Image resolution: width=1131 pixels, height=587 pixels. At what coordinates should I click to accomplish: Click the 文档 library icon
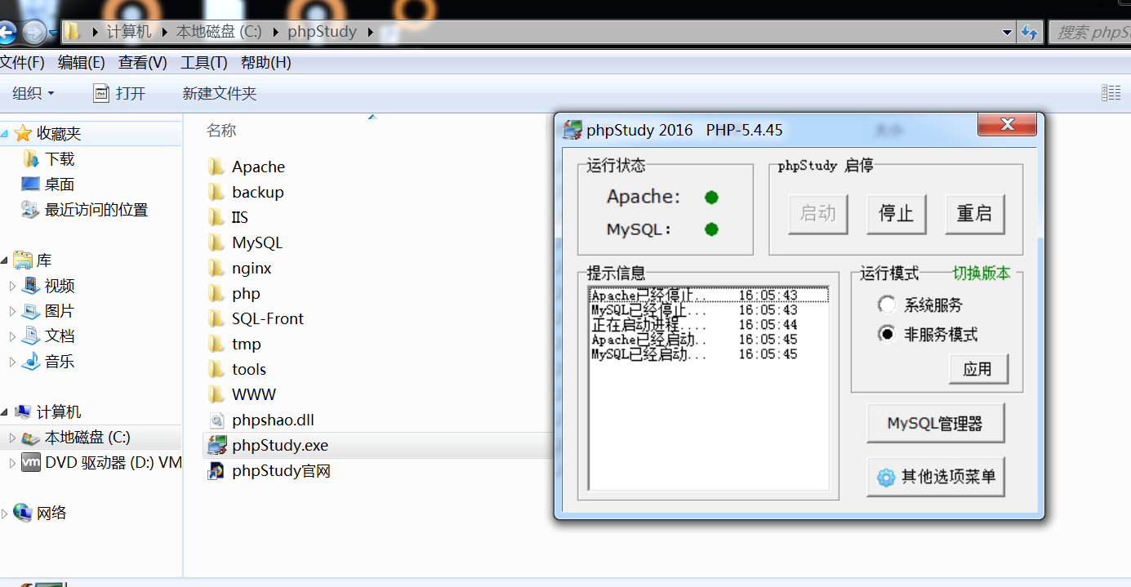click(x=30, y=336)
